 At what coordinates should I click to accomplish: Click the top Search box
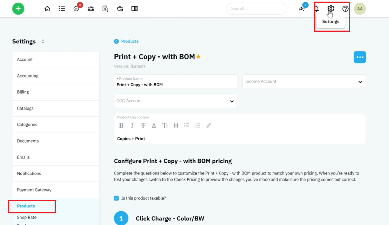[256, 9]
